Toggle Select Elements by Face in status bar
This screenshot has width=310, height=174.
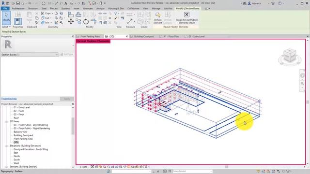coord(273,171)
